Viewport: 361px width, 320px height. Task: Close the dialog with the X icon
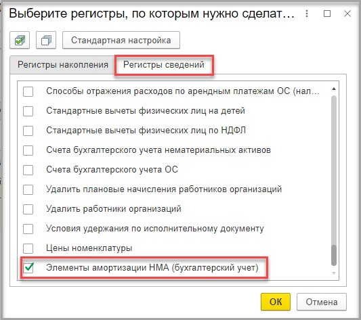tap(347, 14)
